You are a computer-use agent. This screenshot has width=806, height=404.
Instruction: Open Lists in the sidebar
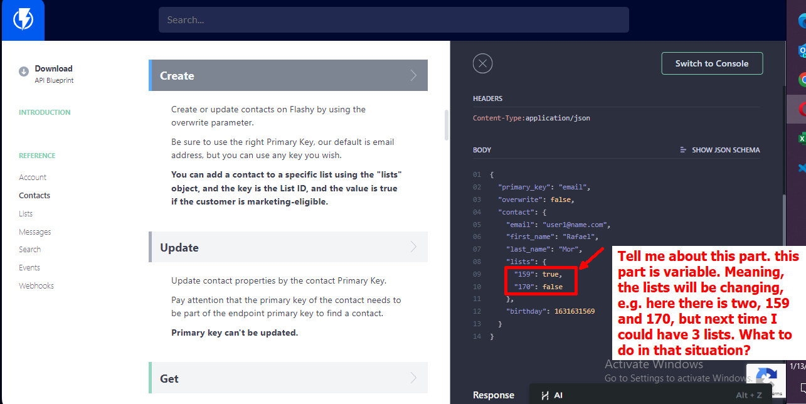click(26, 214)
